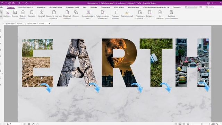Expand the Масштаб dropdown arrow
222x125 pixels.
(42, 18)
